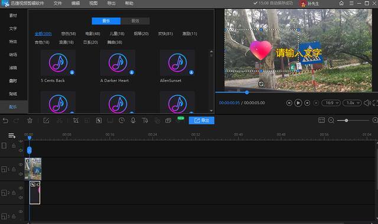The height and width of the screenshot is (224, 378).
Task: Open the 16:9 aspect ratio dropdown
Action: [x=331, y=103]
